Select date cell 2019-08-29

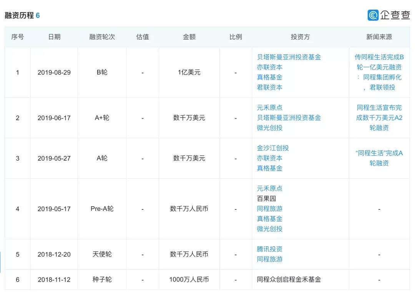point(54,73)
